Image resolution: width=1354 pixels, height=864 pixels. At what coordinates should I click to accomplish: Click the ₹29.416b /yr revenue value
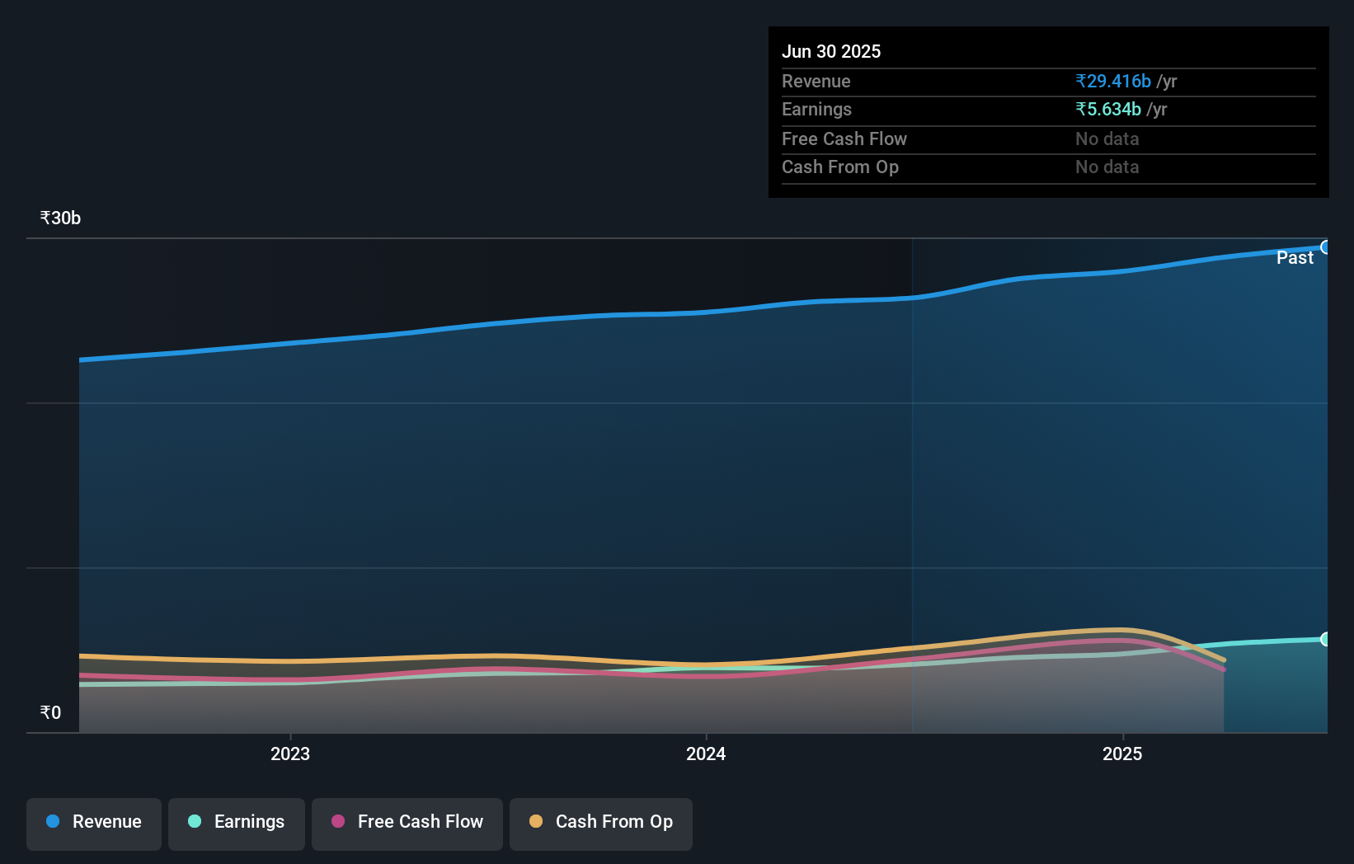1126,81
